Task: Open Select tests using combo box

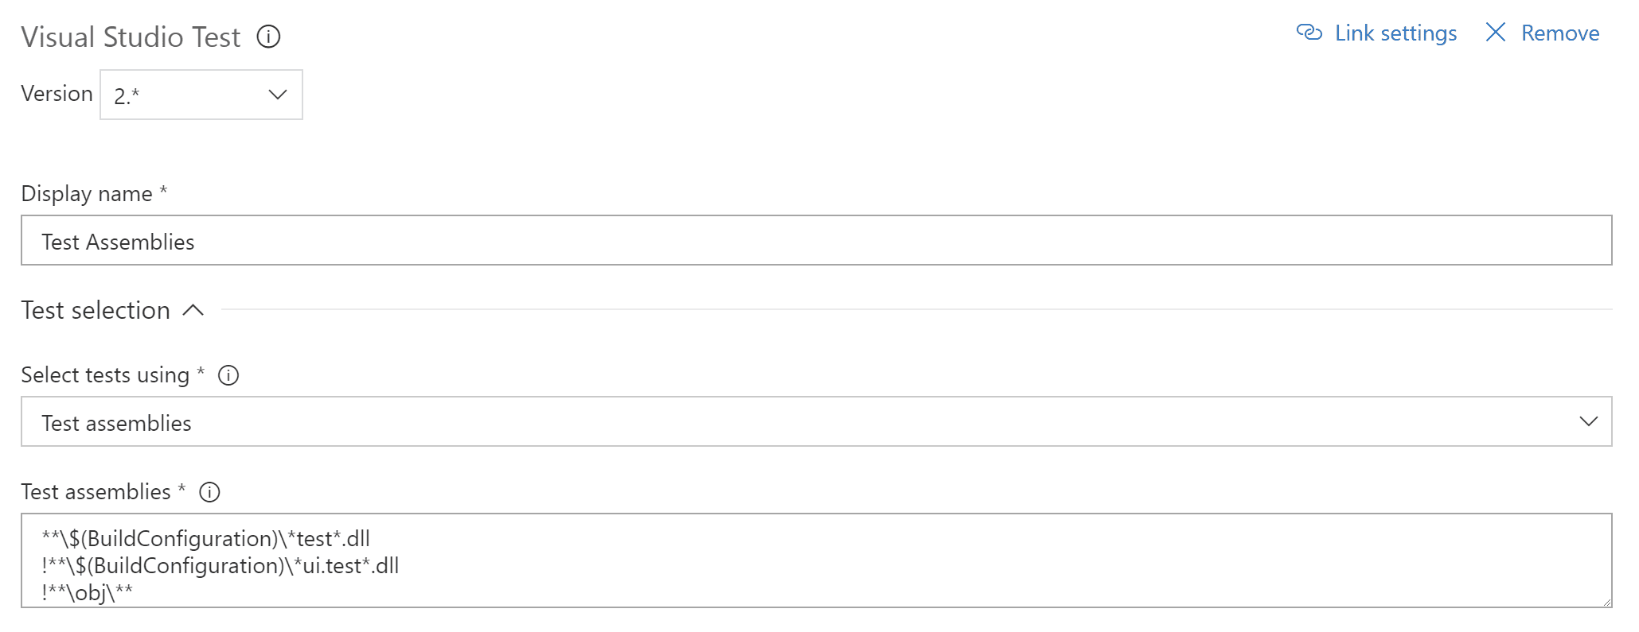Action: (816, 422)
